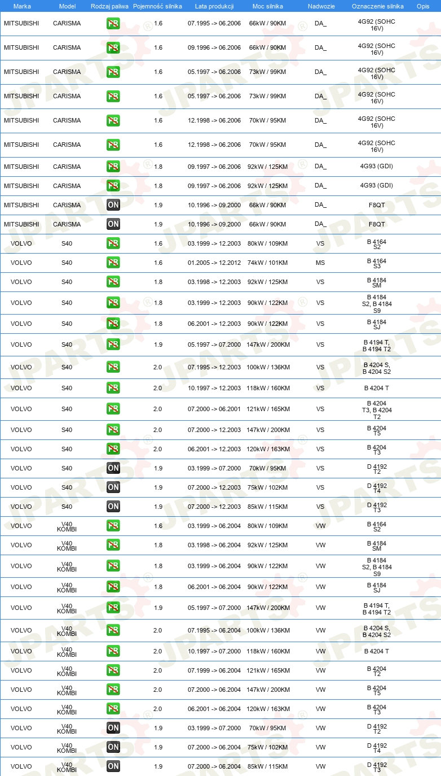Screen dimensions: 441x776
Task: Select the first MITSUBISHI CARISMA 66kW / 90KM row
Action: (x=220, y=24)
